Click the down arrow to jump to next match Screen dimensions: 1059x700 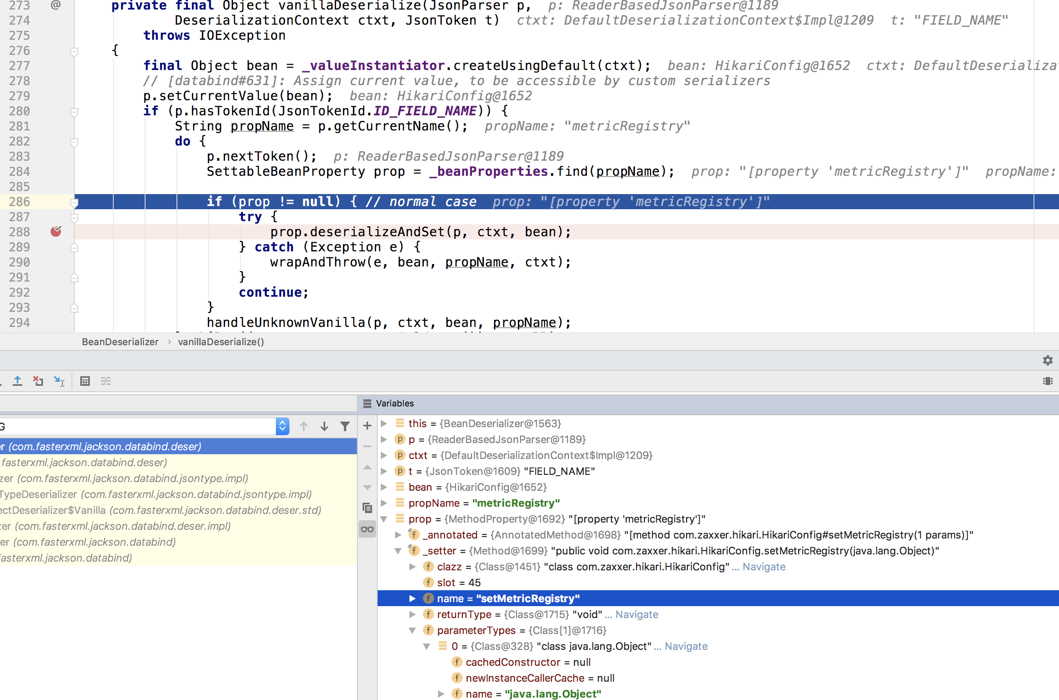[x=324, y=426]
